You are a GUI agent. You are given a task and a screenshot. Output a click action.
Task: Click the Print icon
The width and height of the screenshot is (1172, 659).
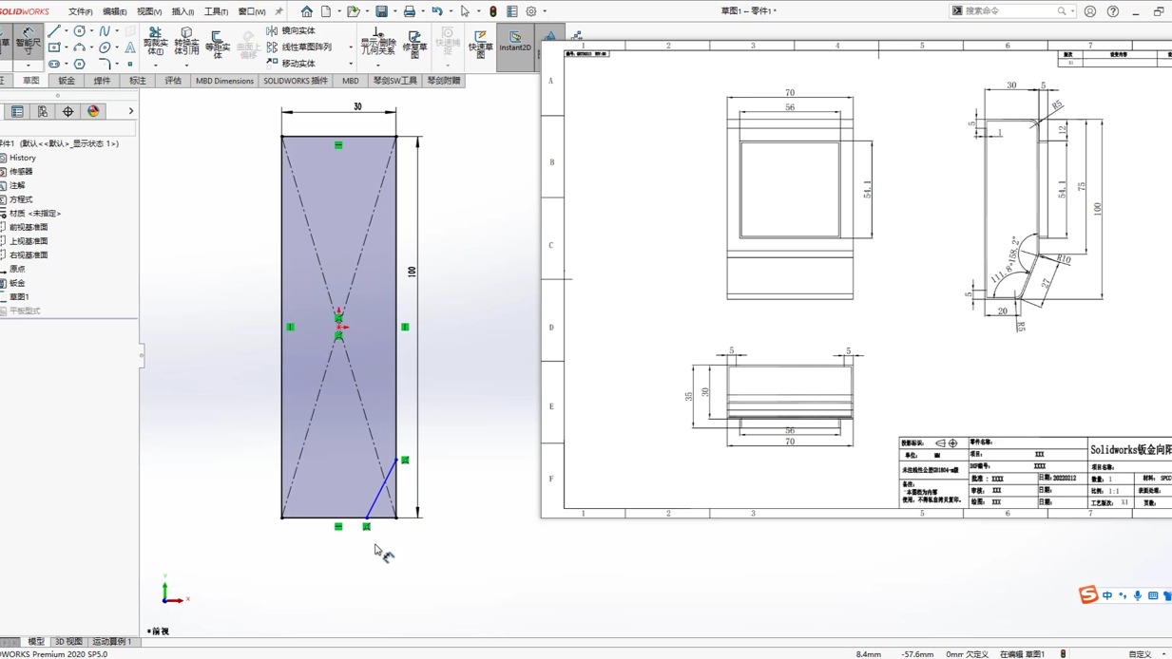click(x=409, y=11)
